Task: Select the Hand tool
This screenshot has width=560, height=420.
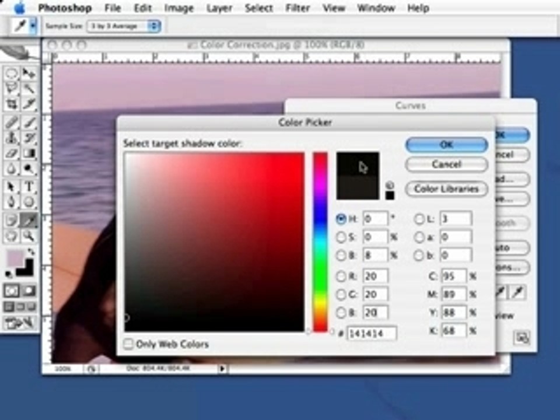Action: (12, 236)
